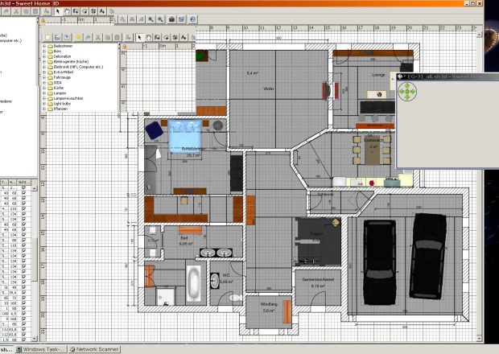This screenshot has height=354, width=499.
Task: Choose the Pan hand tool in the front toolbar
Action: pyautogui.click(x=148, y=38)
